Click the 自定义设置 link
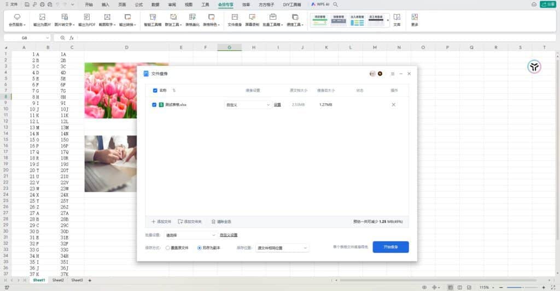 coord(229,235)
